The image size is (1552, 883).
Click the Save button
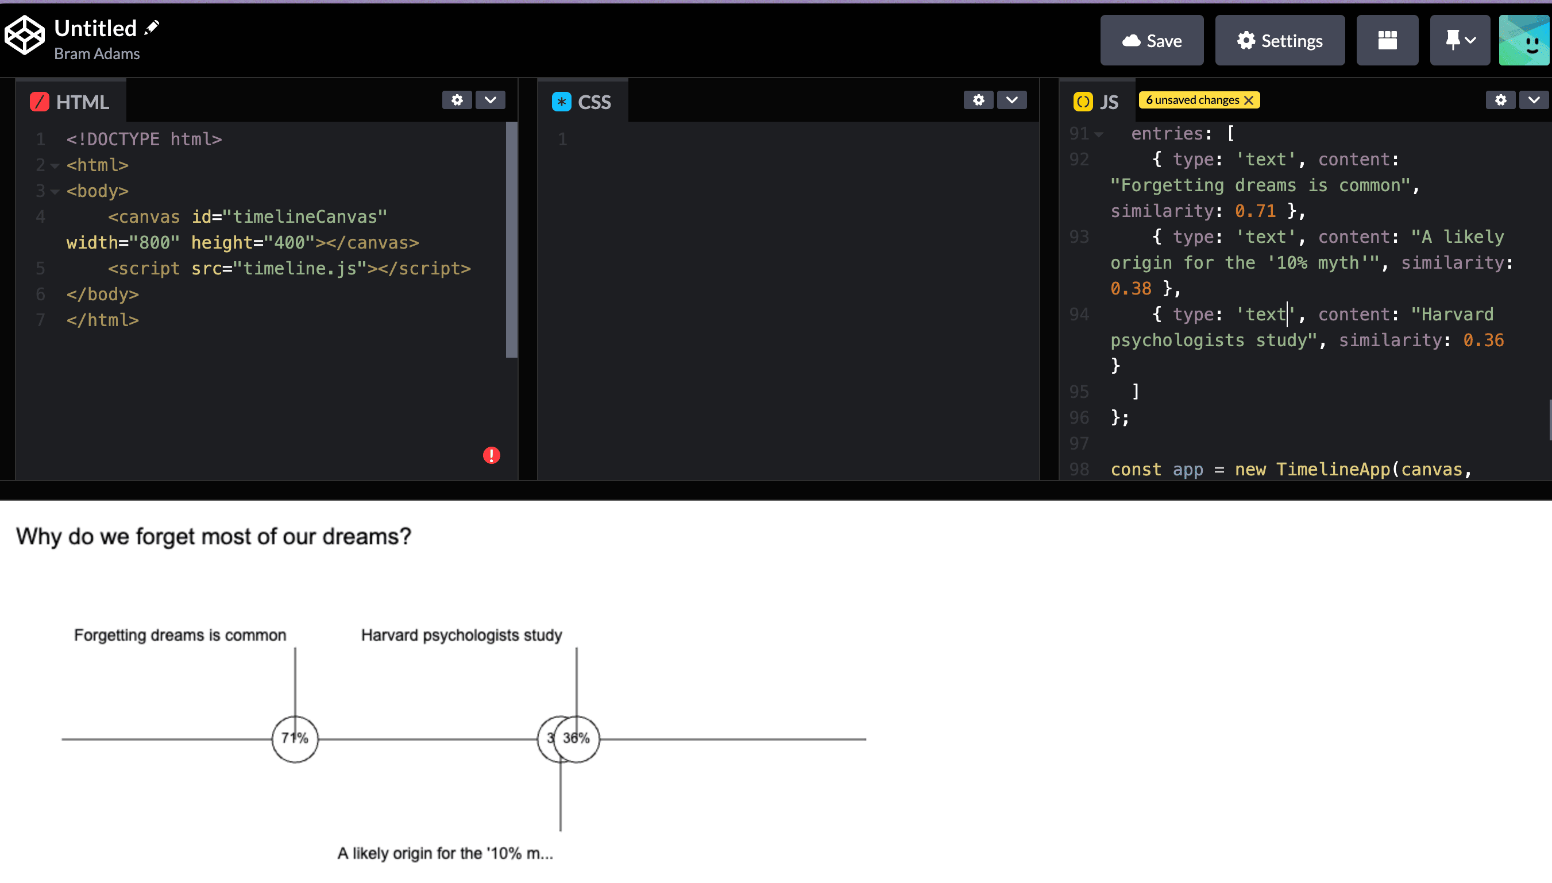[x=1151, y=41]
